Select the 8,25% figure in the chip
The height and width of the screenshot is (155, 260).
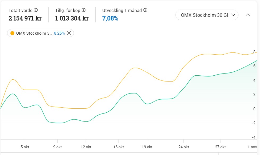coord(59,33)
